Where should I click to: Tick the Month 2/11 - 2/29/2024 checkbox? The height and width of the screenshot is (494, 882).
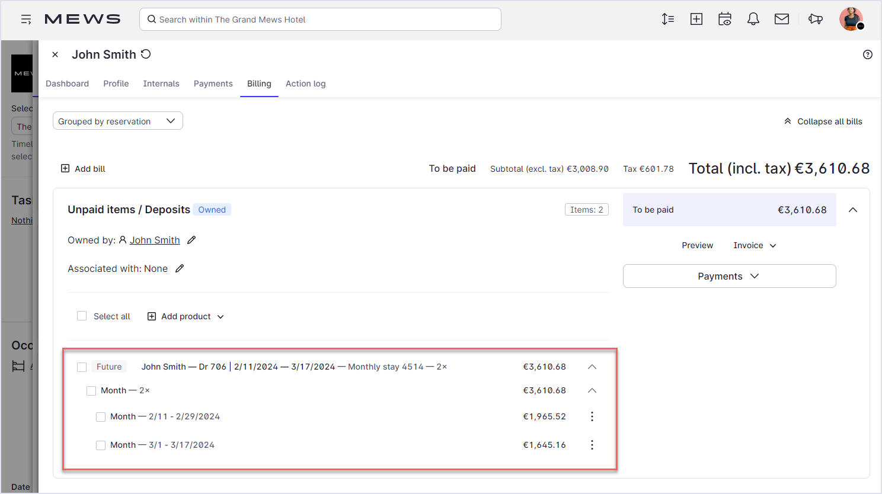101,417
